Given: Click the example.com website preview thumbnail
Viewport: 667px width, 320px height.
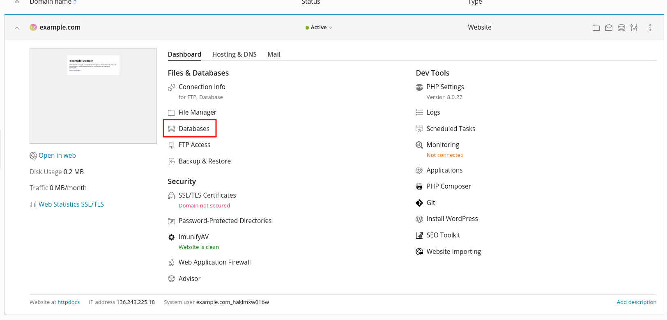Looking at the screenshot, I should (93, 96).
